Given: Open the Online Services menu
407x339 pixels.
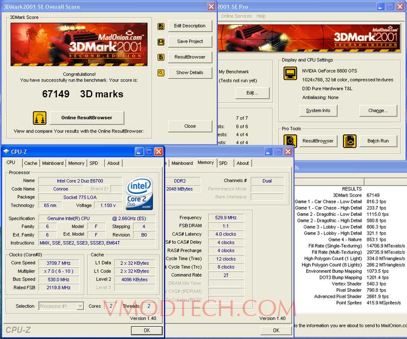Looking at the screenshot, I should (236, 16).
